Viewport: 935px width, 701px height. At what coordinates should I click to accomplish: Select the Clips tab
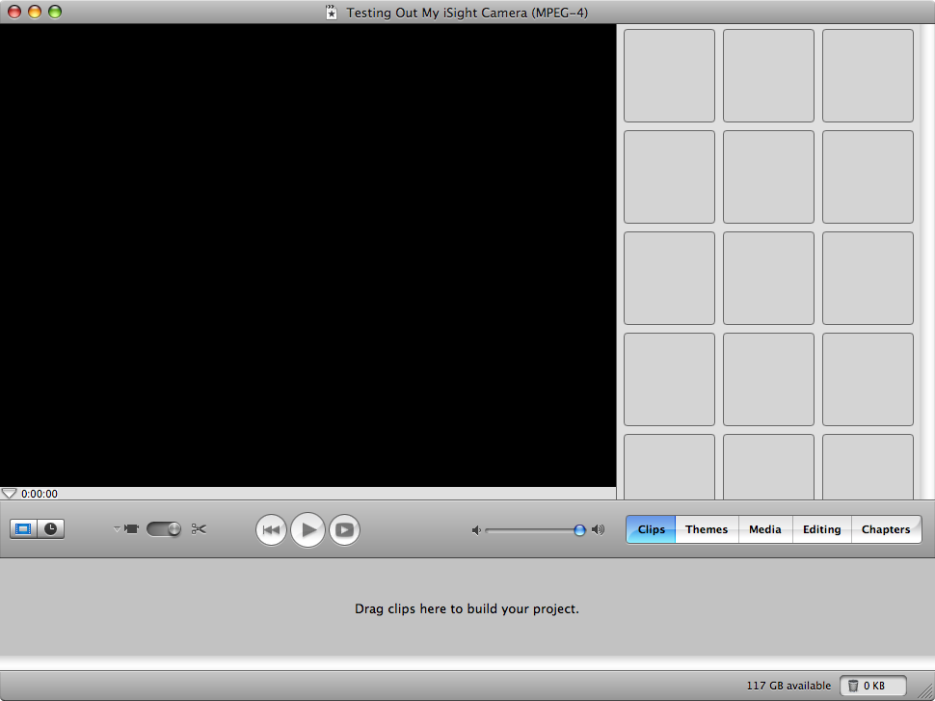tap(651, 529)
